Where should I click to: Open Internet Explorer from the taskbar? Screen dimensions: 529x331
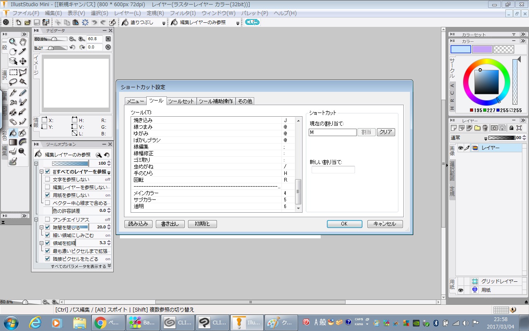pyautogui.click(x=36, y=322)
